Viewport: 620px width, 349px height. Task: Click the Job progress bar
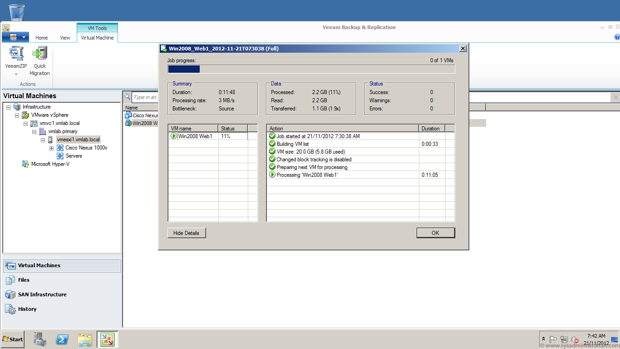pos(311,69)
